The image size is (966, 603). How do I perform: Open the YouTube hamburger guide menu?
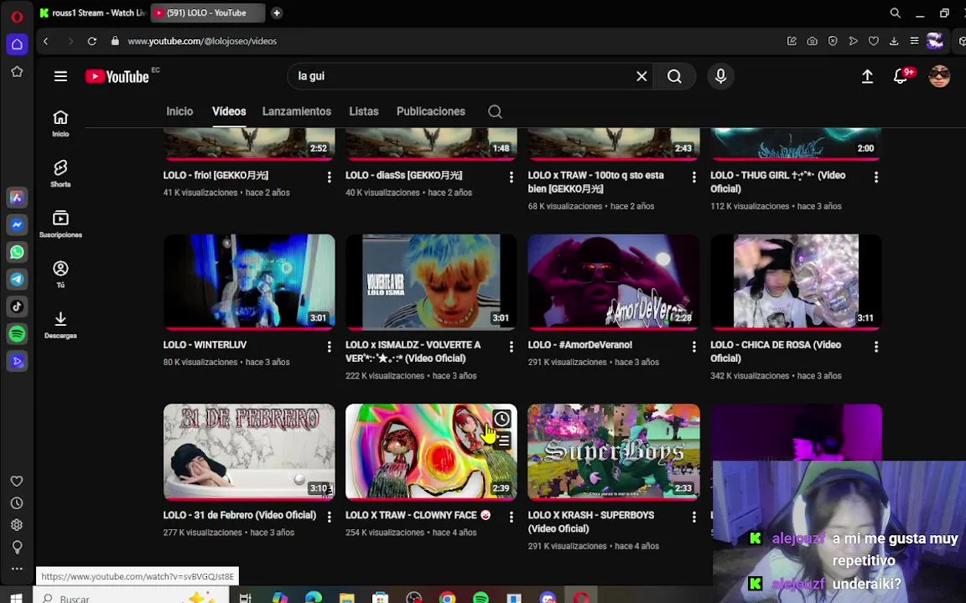[60, 76]
